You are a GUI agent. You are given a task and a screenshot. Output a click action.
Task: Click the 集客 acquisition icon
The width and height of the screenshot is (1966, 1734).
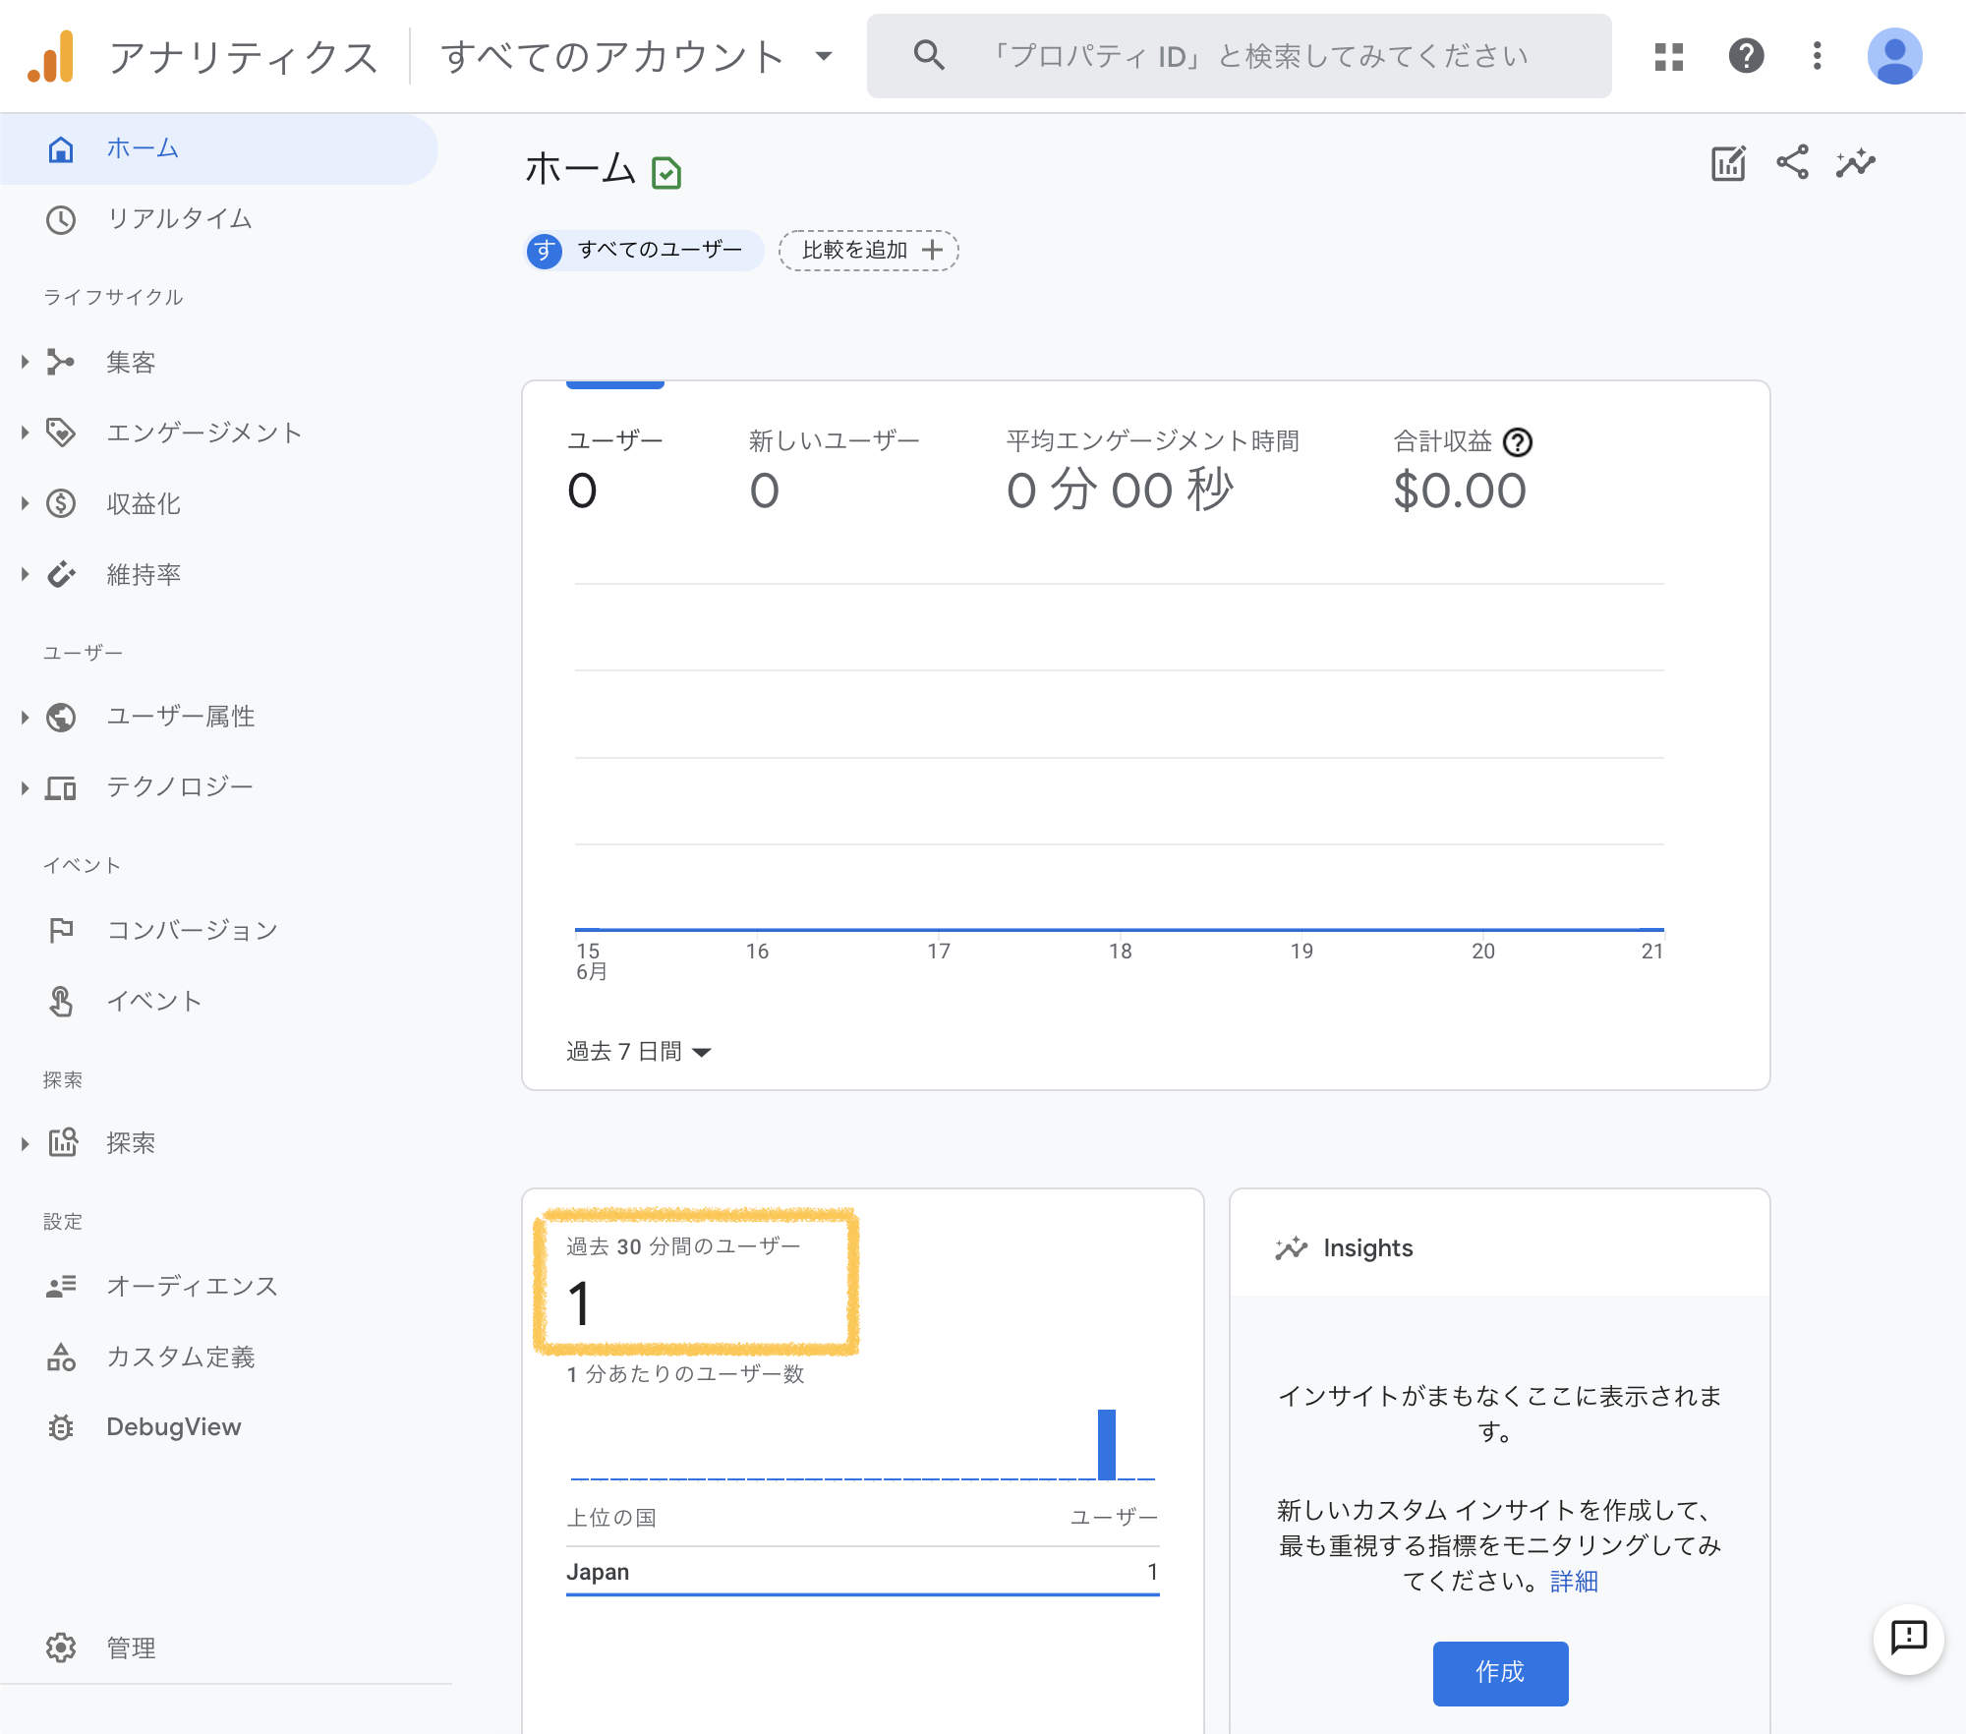[x=61, y=363]
